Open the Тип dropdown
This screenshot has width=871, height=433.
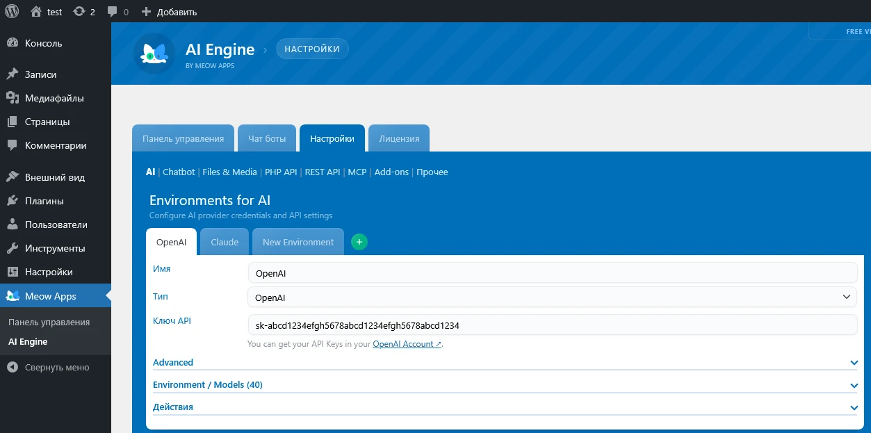pyautogui.click(x=553, y=297)
